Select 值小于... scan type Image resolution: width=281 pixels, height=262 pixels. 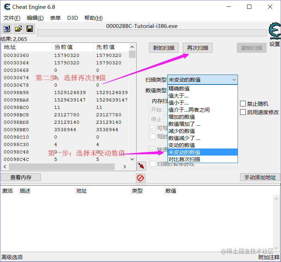pos(203,103)
